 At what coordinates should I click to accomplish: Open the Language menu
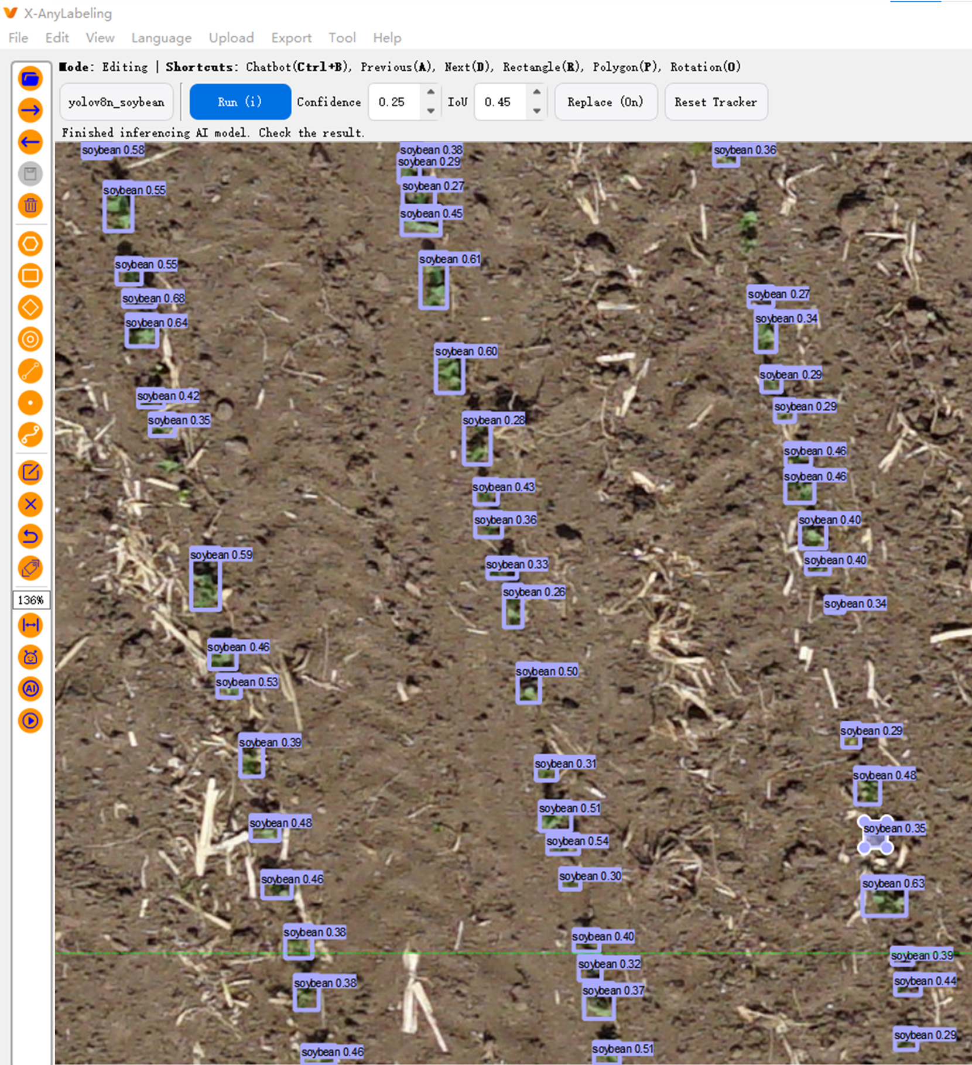(x=162, y=38)
